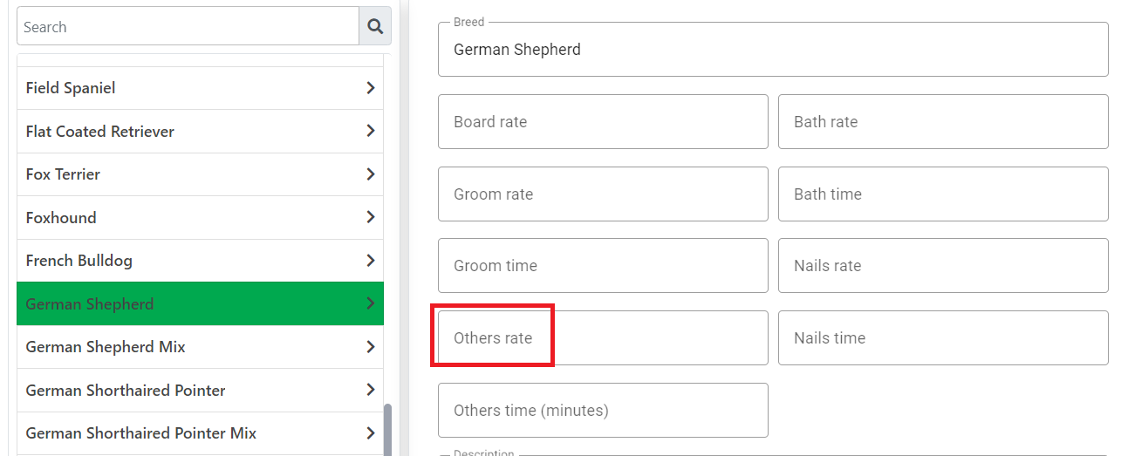Click the search magnifier icon
The image size is (1121, 456).
375,27
